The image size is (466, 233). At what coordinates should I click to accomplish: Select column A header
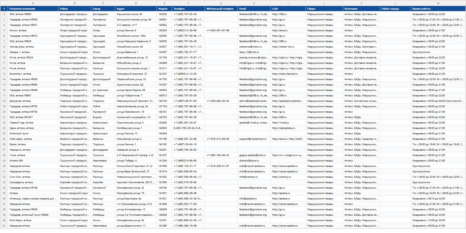(33, 3)
